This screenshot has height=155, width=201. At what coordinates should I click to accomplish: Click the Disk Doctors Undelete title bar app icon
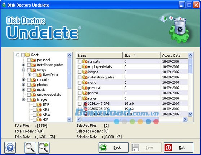4,5
